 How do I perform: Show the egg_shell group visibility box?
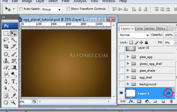121,77
